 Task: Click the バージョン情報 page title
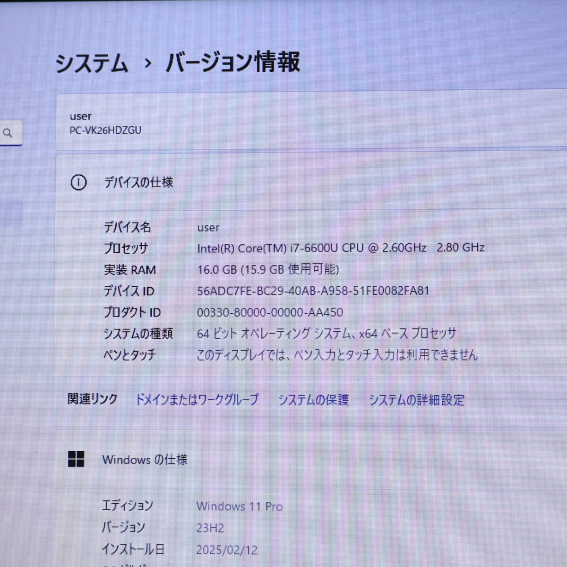(x=232, y=62)
